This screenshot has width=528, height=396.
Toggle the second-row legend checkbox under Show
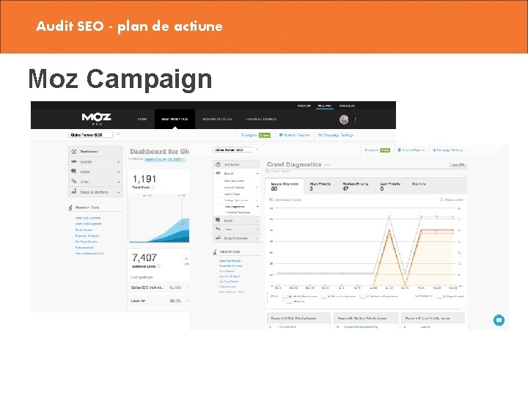[287, 301]
